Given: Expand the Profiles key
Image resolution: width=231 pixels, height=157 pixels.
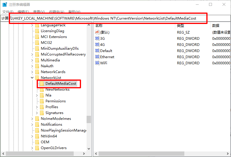Looking at the screenshot, I should [x=37, y=107].
